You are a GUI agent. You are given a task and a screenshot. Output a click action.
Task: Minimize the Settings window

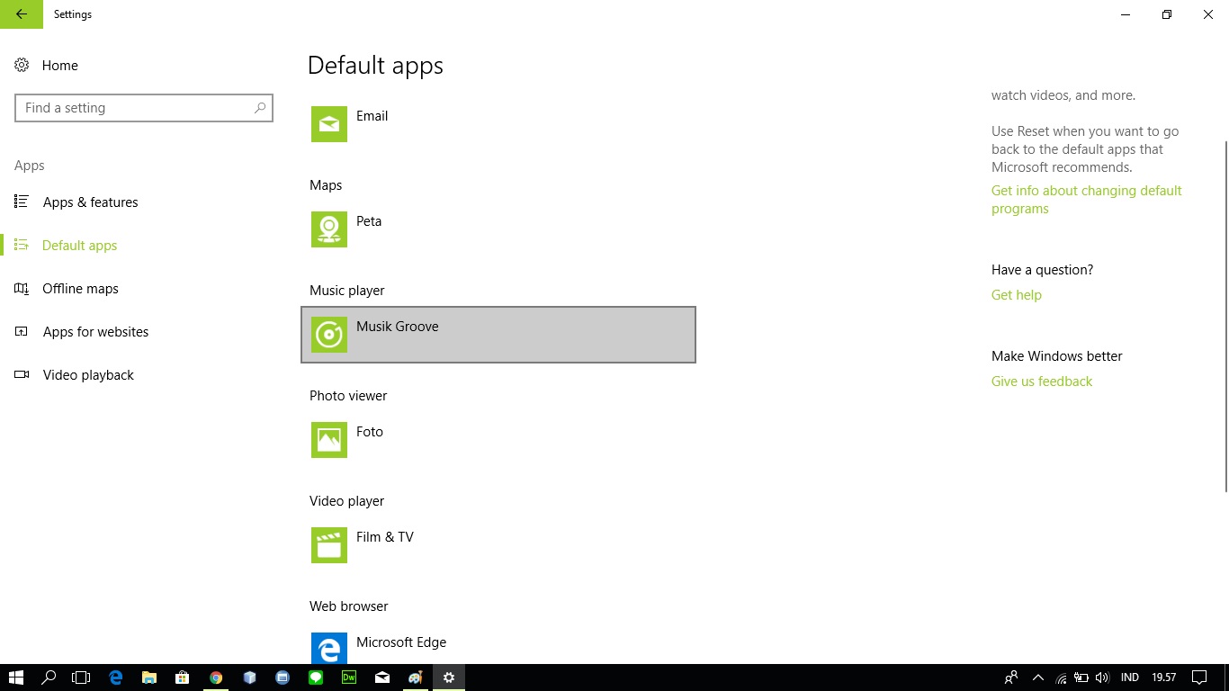click(1126, 14)
